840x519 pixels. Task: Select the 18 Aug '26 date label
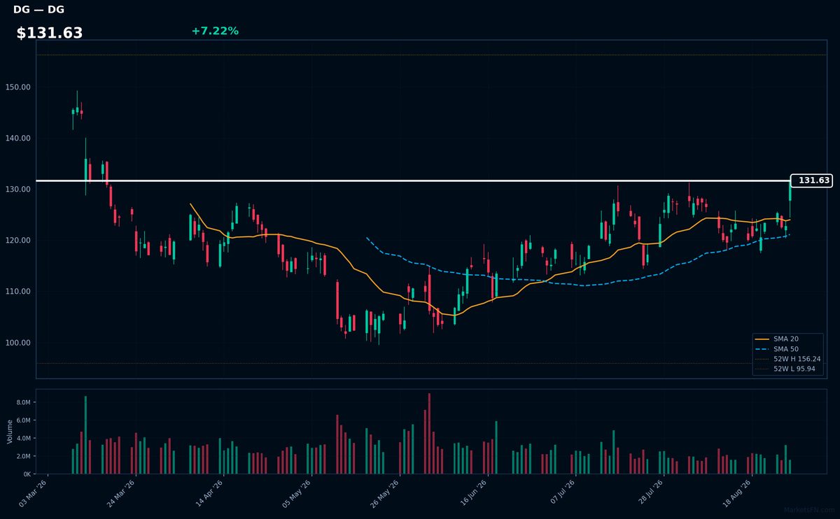click(738, 494)
